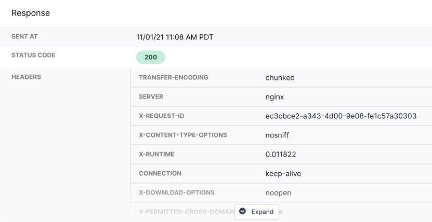This screenshot has width=432, height=222.
Task: Click the X-DOWNLOAD-OPTIONS header name
Action: (x=177, y=193)
